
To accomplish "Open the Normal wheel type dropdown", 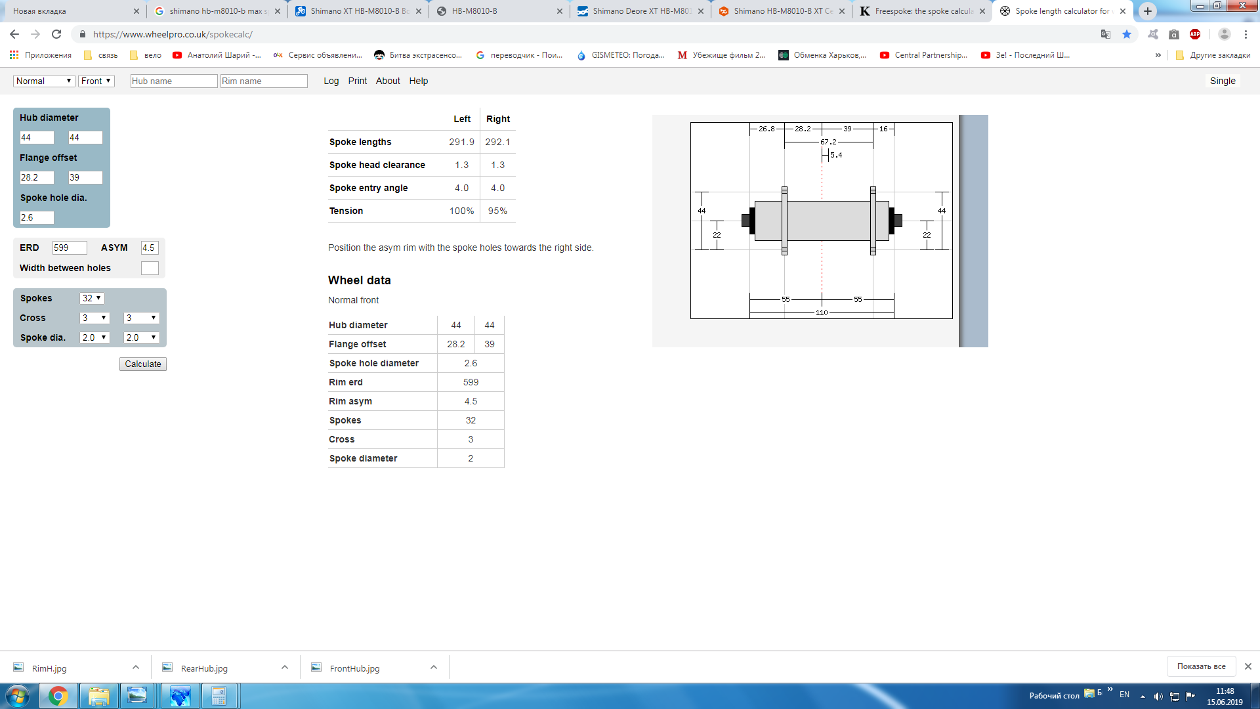I will click(x=43, y=81).
